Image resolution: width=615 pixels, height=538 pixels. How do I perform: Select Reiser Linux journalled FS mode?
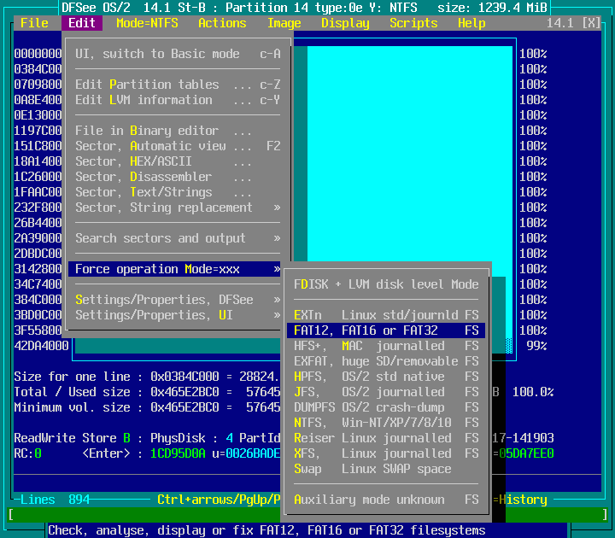click(x=386, y=438)
